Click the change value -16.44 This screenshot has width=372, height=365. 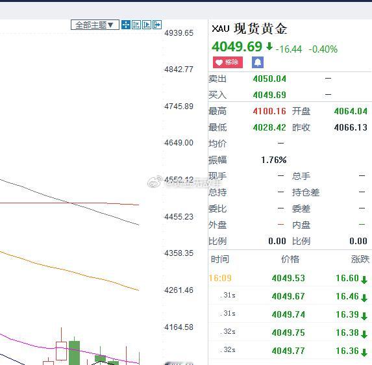[289, 49]
